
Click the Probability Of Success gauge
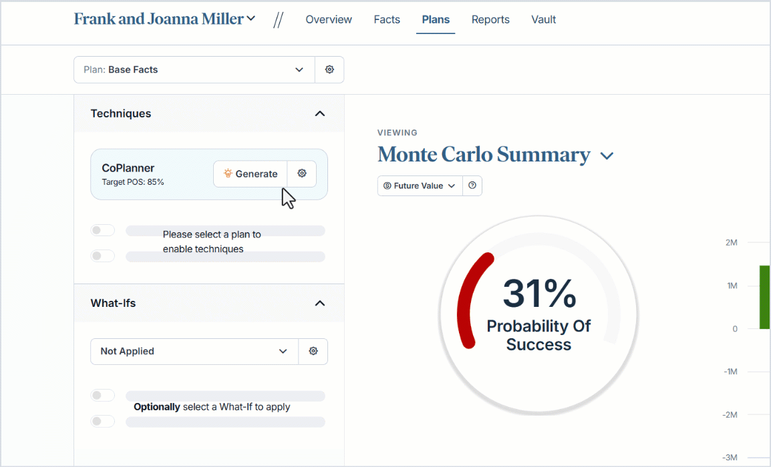pyautogui.click(x=538, y=314)
